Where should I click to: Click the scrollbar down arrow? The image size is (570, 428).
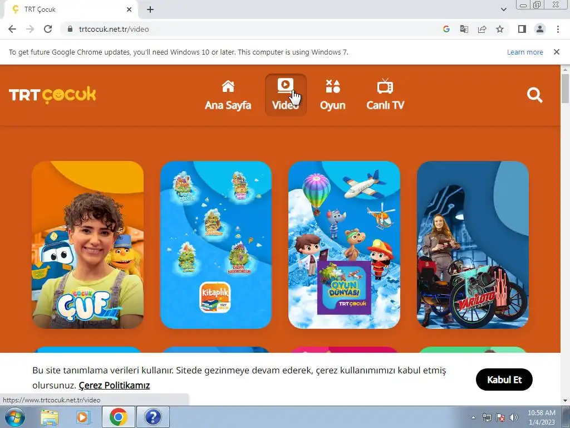[x=566, y=401]
